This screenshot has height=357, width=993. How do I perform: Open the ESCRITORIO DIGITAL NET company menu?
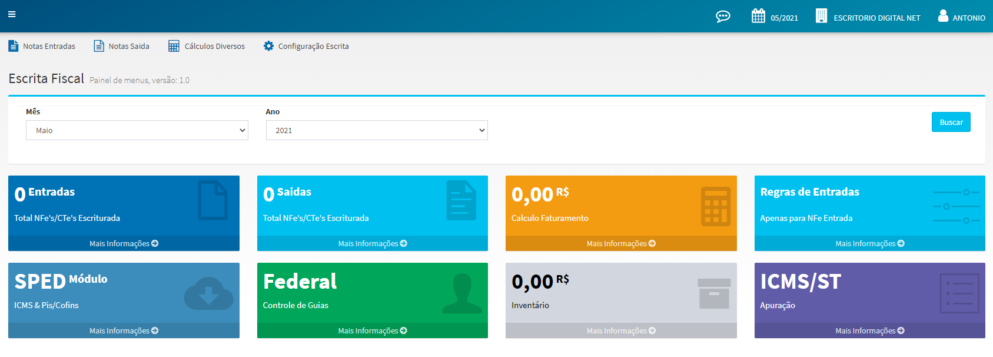click(x=868, y=16)
